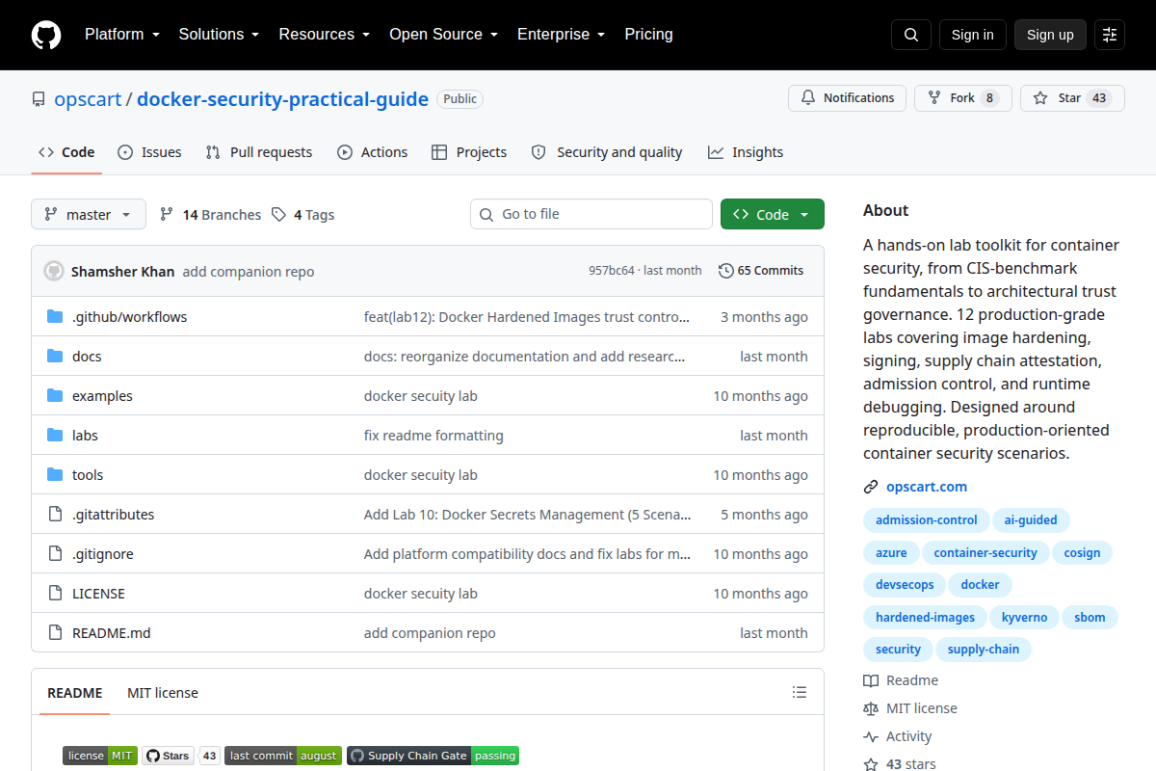Image resolution: width=1156 pixels, height=771 pixels.
Task: Click the file icon beside .gitattributes
Action: pyautogui.click(x=55, y=515)
